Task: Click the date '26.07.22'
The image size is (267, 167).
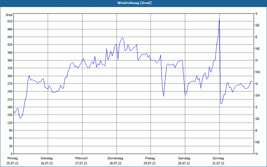Action: [47, 163]
